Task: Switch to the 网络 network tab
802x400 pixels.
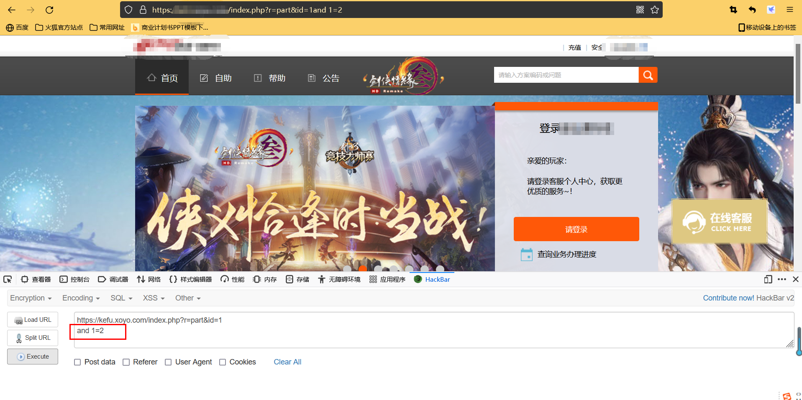Action: pos(149,279)
